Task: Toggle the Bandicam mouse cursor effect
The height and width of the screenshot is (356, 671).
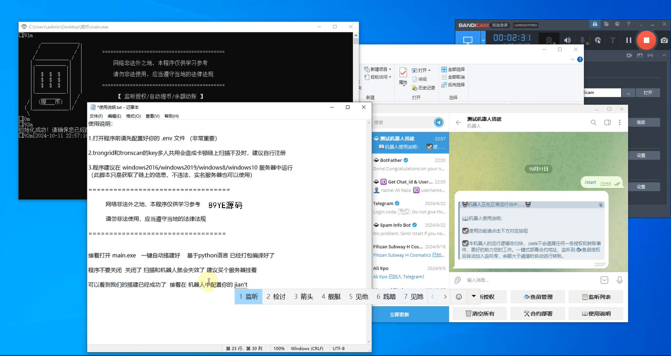Action: click(598, 40)
